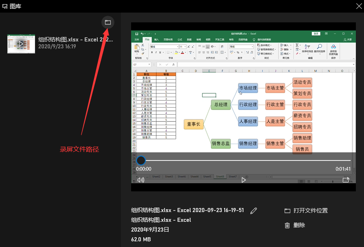Click the '62.0 MB' file size text
Viewport: 364px width, 247px height.
(x=141, y=239)
